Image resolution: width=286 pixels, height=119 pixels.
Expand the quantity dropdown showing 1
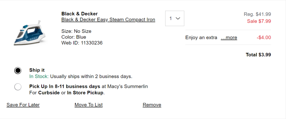pos(175,18)
